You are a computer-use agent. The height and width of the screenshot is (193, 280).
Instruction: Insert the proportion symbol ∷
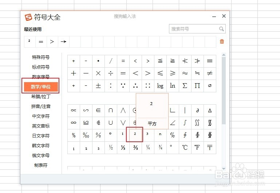point(148,86)
